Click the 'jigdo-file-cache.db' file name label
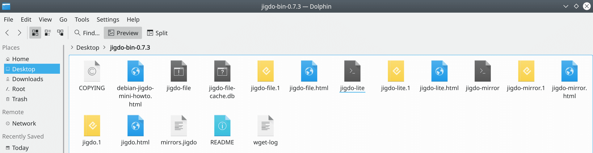593x153 pixels. 222,92
